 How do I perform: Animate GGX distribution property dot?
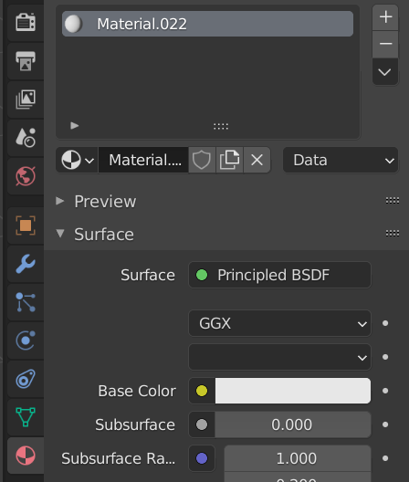(x=385, y=323)
